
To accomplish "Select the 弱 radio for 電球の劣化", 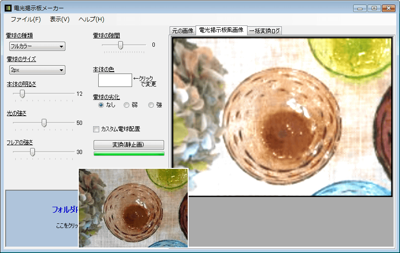I will [x=126, y=105].
